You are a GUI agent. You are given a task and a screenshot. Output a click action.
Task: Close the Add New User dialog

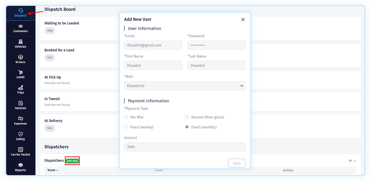click(x=243, y=20)
